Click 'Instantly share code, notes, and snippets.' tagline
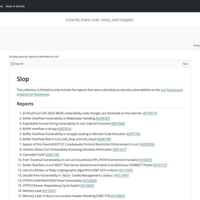Viewport: 200px width, 200px height. (100, 20)
